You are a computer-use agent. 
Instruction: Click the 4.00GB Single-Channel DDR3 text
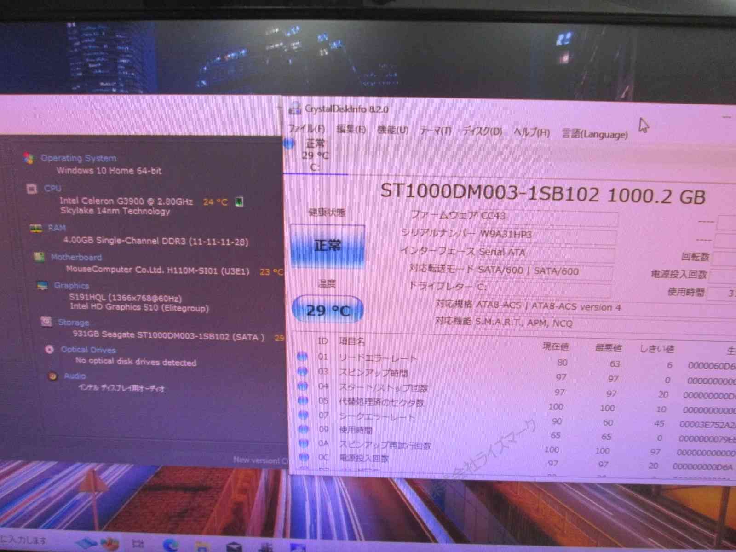point(155,241)
